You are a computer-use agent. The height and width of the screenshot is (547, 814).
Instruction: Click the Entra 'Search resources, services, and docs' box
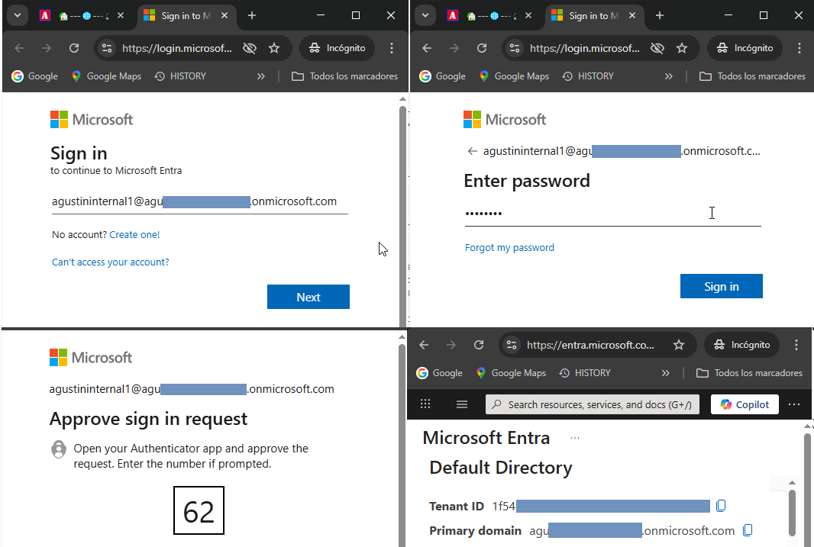point(593,404)
